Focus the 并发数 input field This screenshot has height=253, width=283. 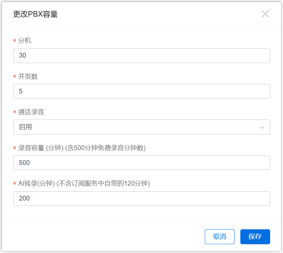(x=141, y=91)
